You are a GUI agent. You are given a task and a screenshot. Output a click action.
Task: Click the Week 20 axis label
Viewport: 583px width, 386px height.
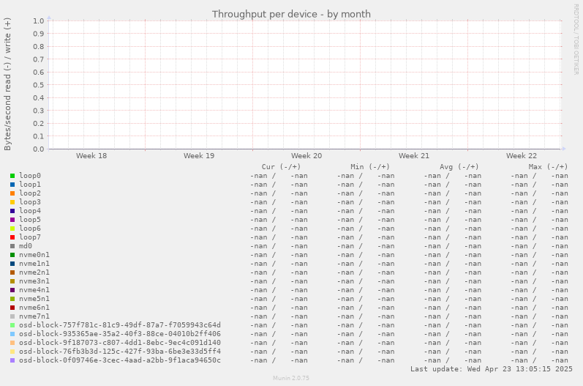click(x=306, y=156)
